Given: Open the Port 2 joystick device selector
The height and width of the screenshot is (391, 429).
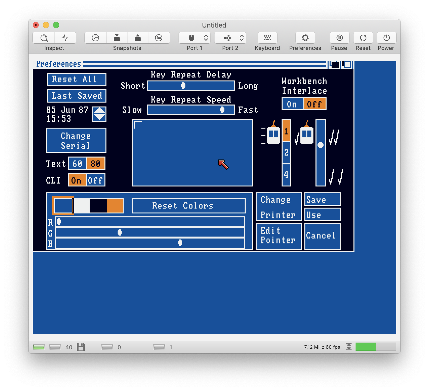Looking at the screenshot, I should pos(230,38).
